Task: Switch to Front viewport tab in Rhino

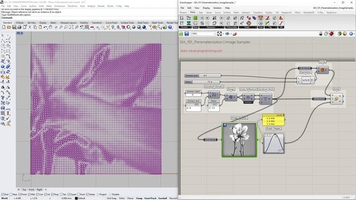Action: pyautogui.click(x=31, y=189)
